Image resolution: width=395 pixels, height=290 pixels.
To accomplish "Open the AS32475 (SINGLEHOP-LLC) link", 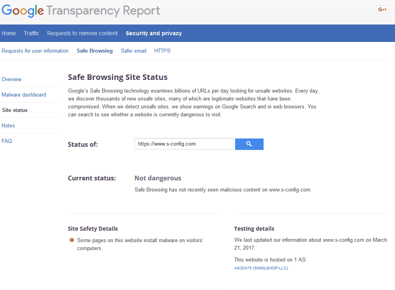I will tap(261, 268).
